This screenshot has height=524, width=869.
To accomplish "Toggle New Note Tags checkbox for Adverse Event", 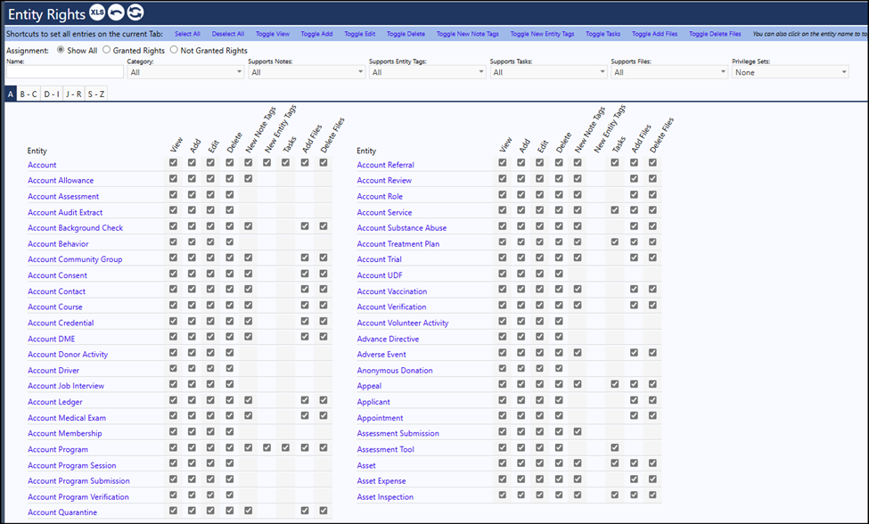I will click(x=578, y=352).
